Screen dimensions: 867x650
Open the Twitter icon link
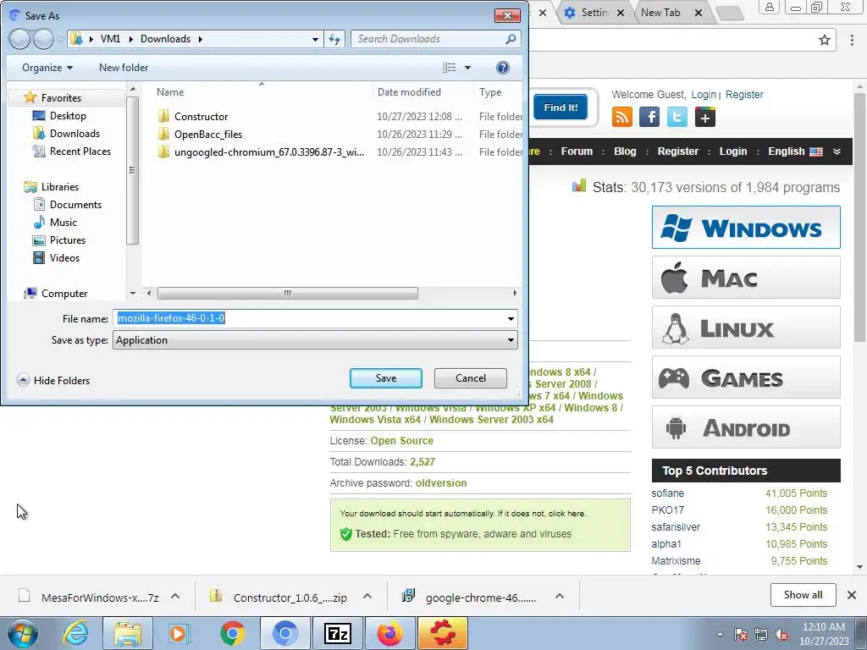pyautogui.click(x=677, y=117)
